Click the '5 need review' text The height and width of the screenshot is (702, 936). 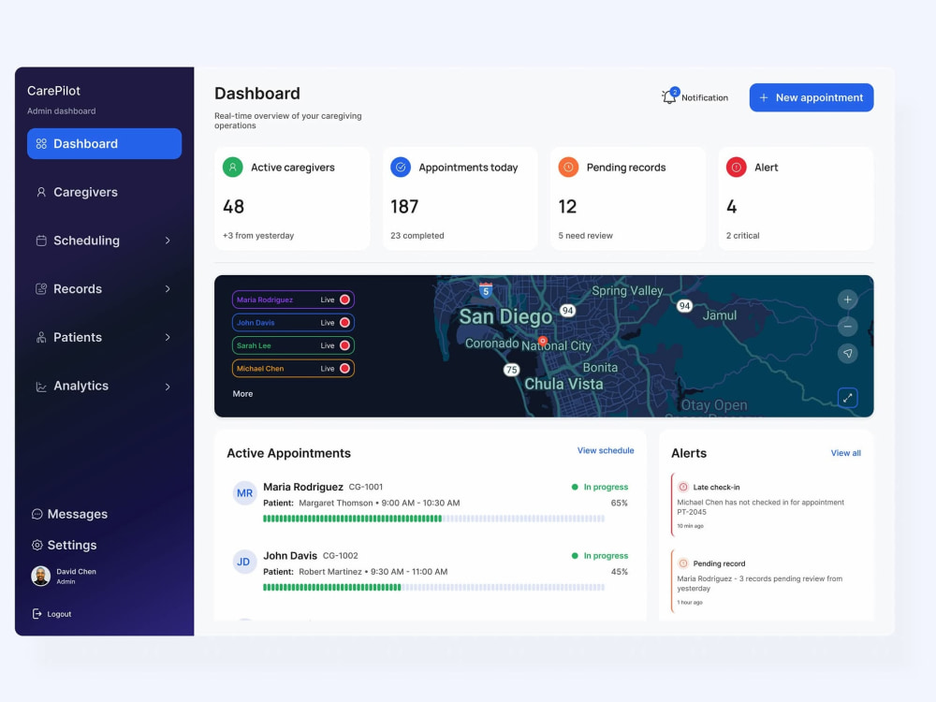tap(586, 236)
